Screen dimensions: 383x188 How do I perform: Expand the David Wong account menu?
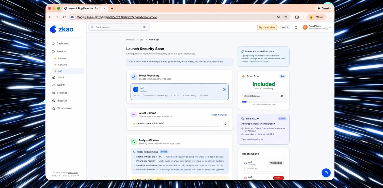click(x=330, y=27)
